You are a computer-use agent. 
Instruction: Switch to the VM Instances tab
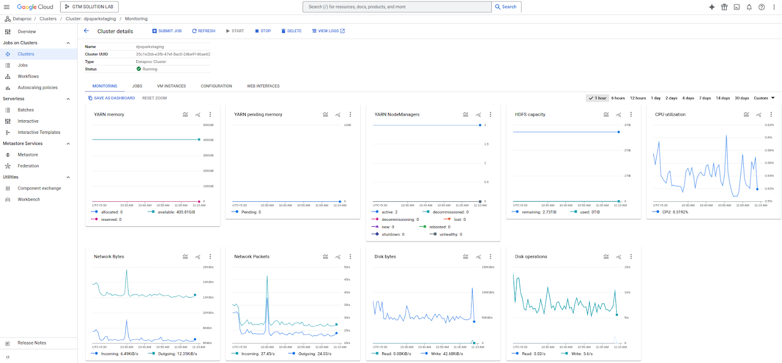tap(172, 86)
